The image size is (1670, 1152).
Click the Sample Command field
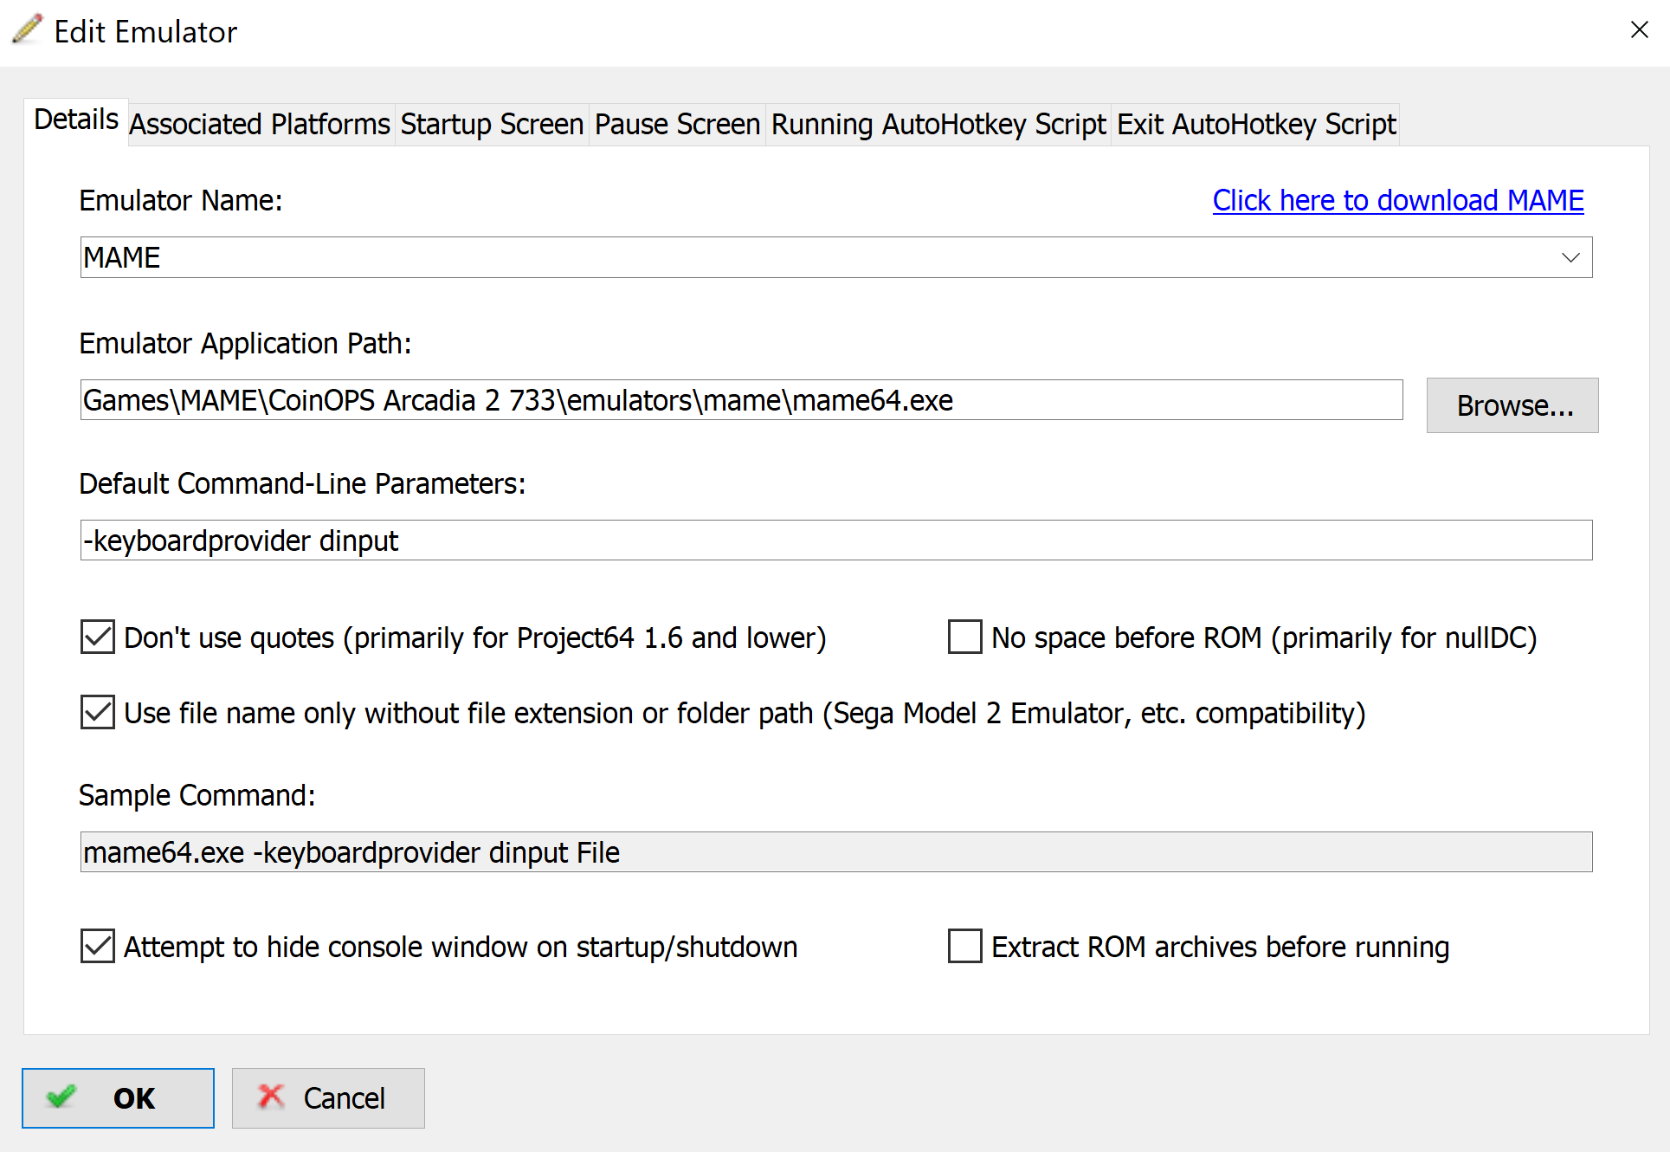point(836,852)
